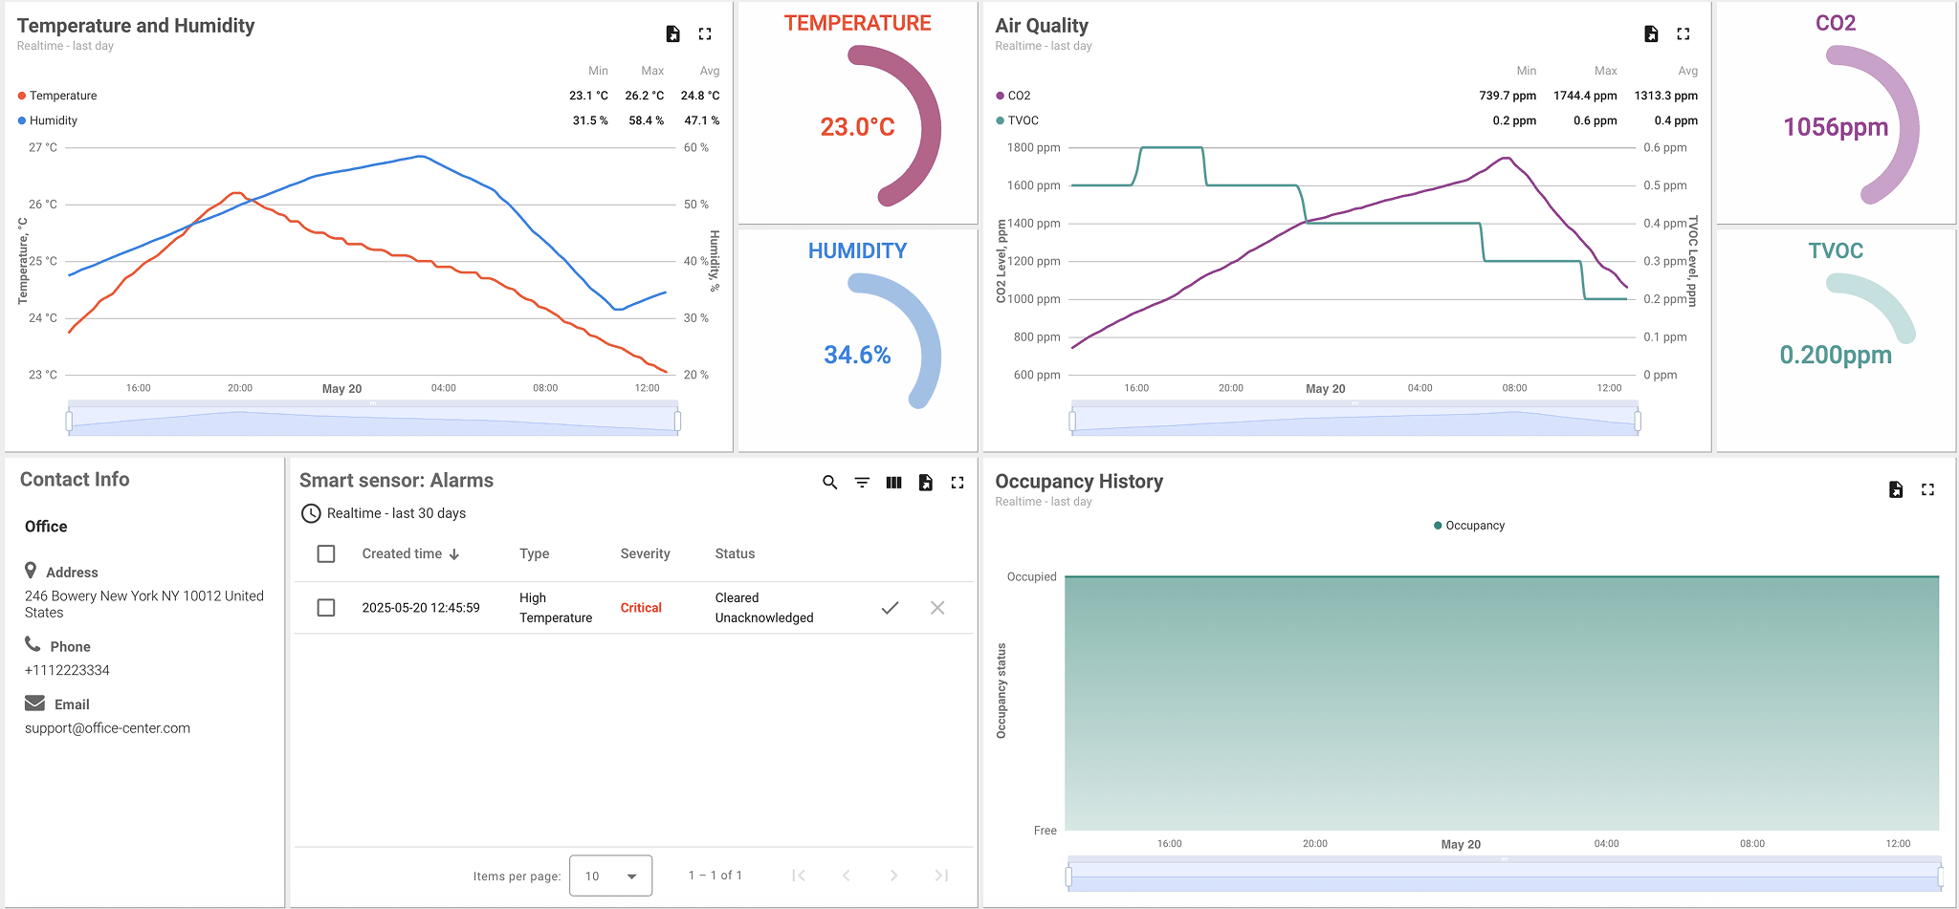Check the select-all checkbox in alarms table
The height and width of the screenshot is (909, 1959).
(326, 553)
